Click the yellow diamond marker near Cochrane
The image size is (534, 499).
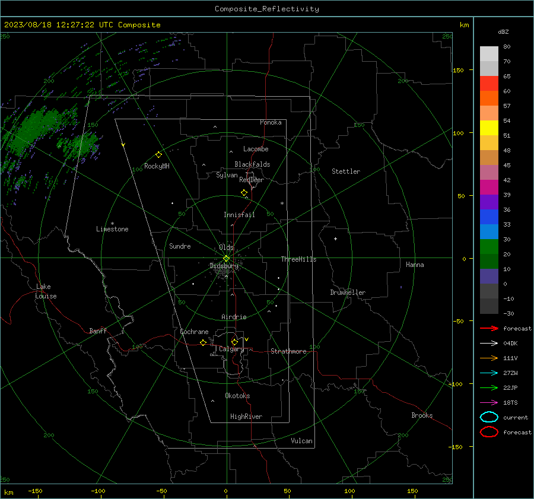pos(204,343)
